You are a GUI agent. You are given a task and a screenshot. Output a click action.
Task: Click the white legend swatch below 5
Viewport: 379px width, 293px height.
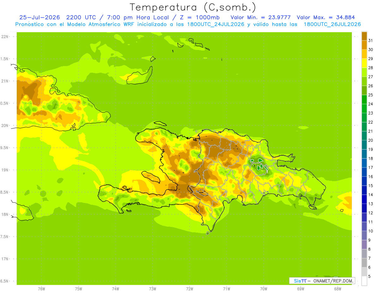point(364,281)
